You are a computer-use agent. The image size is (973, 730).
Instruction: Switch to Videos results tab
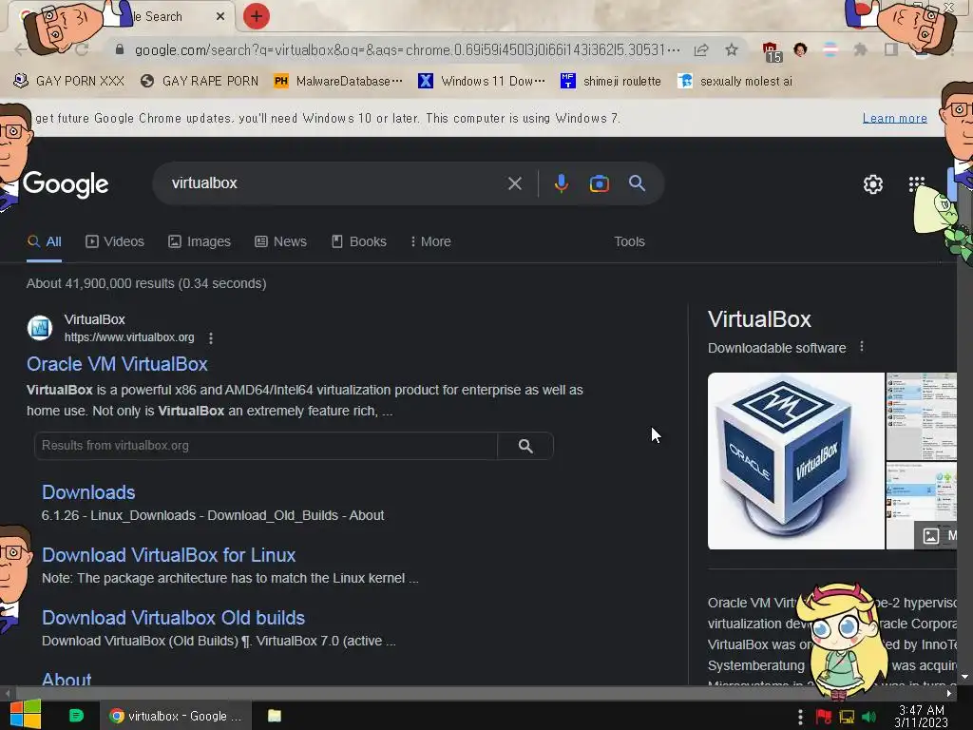[115, 242]
